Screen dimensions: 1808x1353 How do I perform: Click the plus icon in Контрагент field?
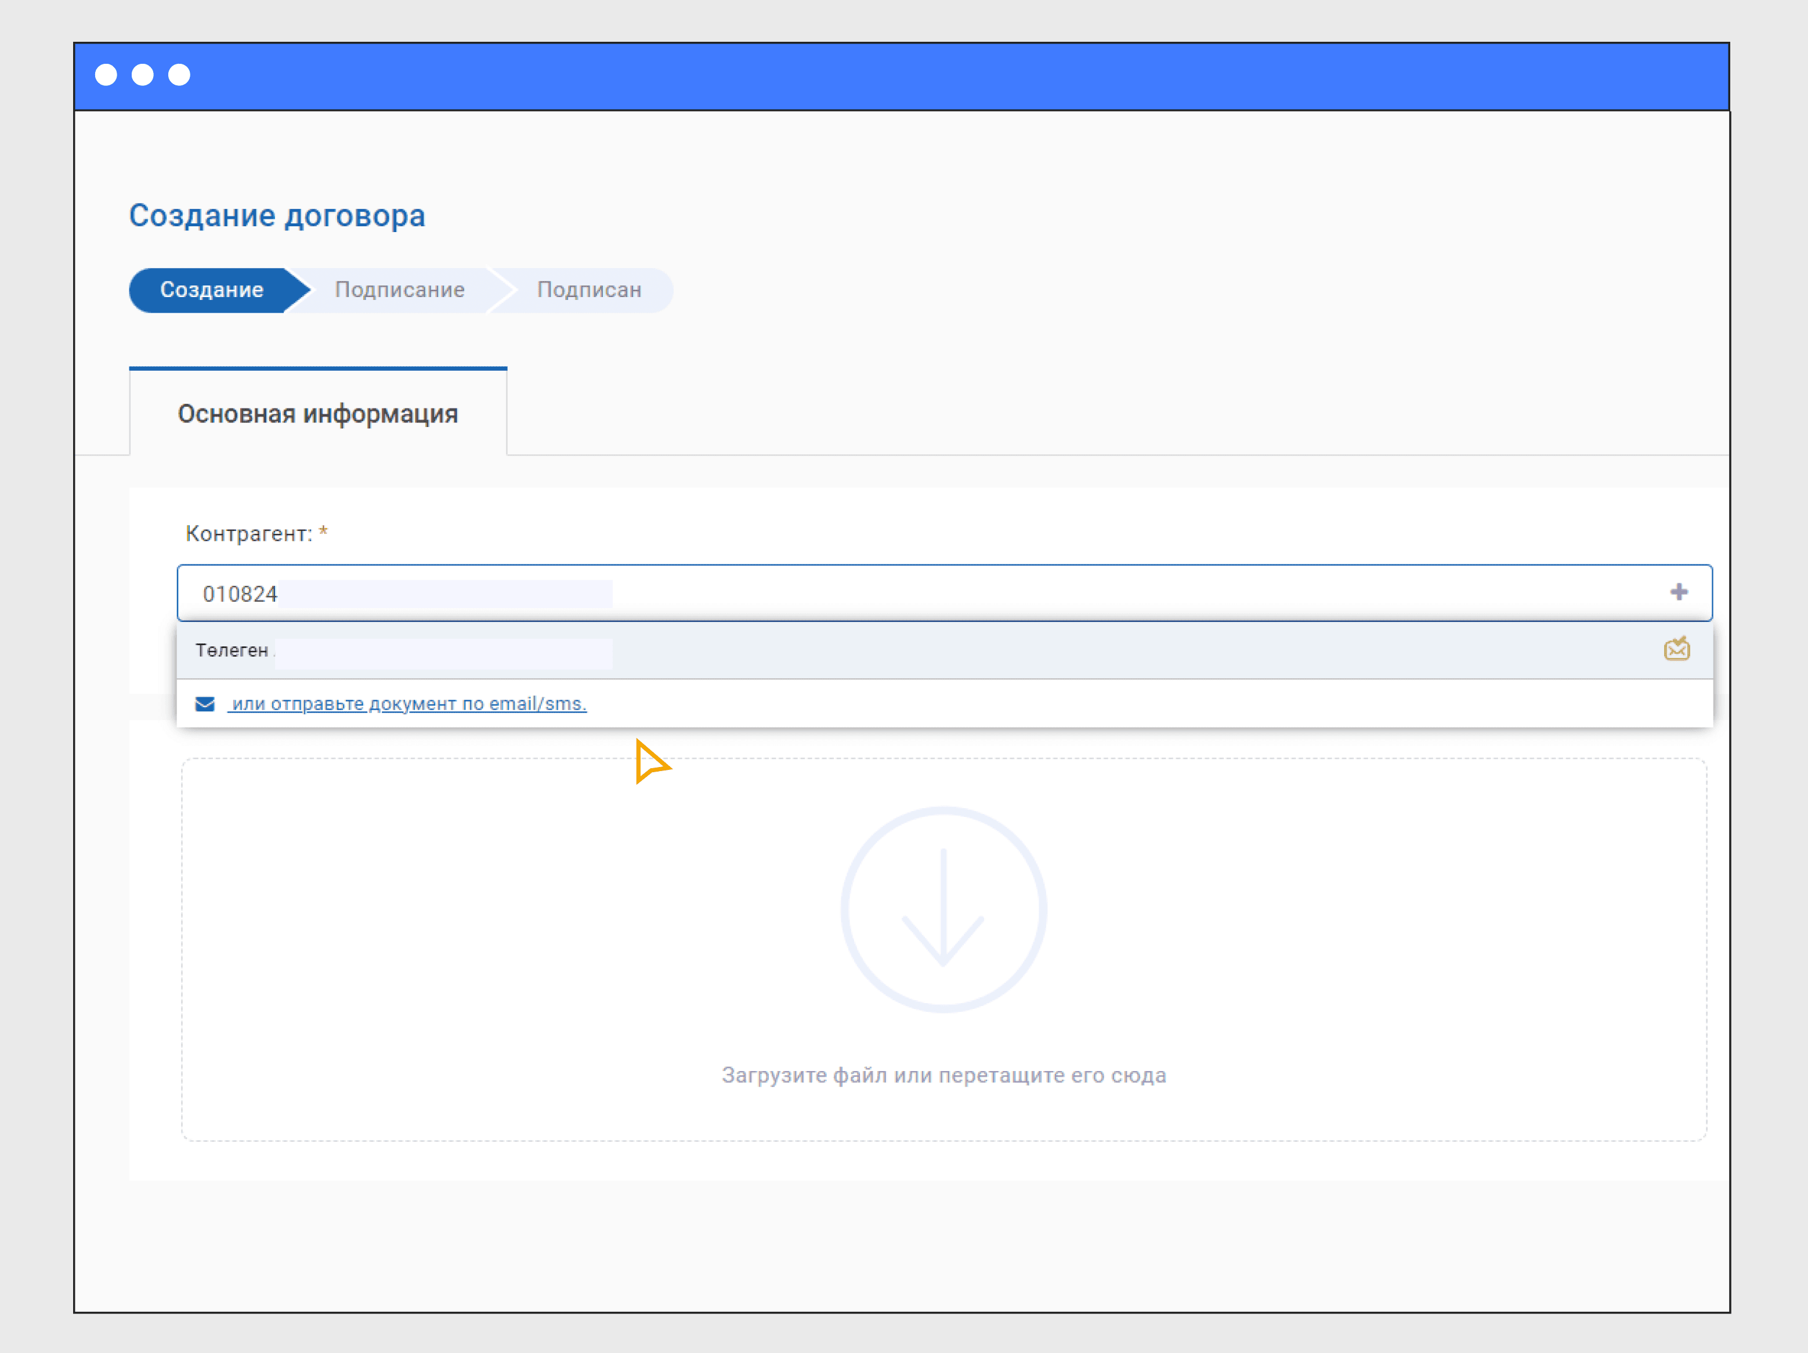[1679, 592]
